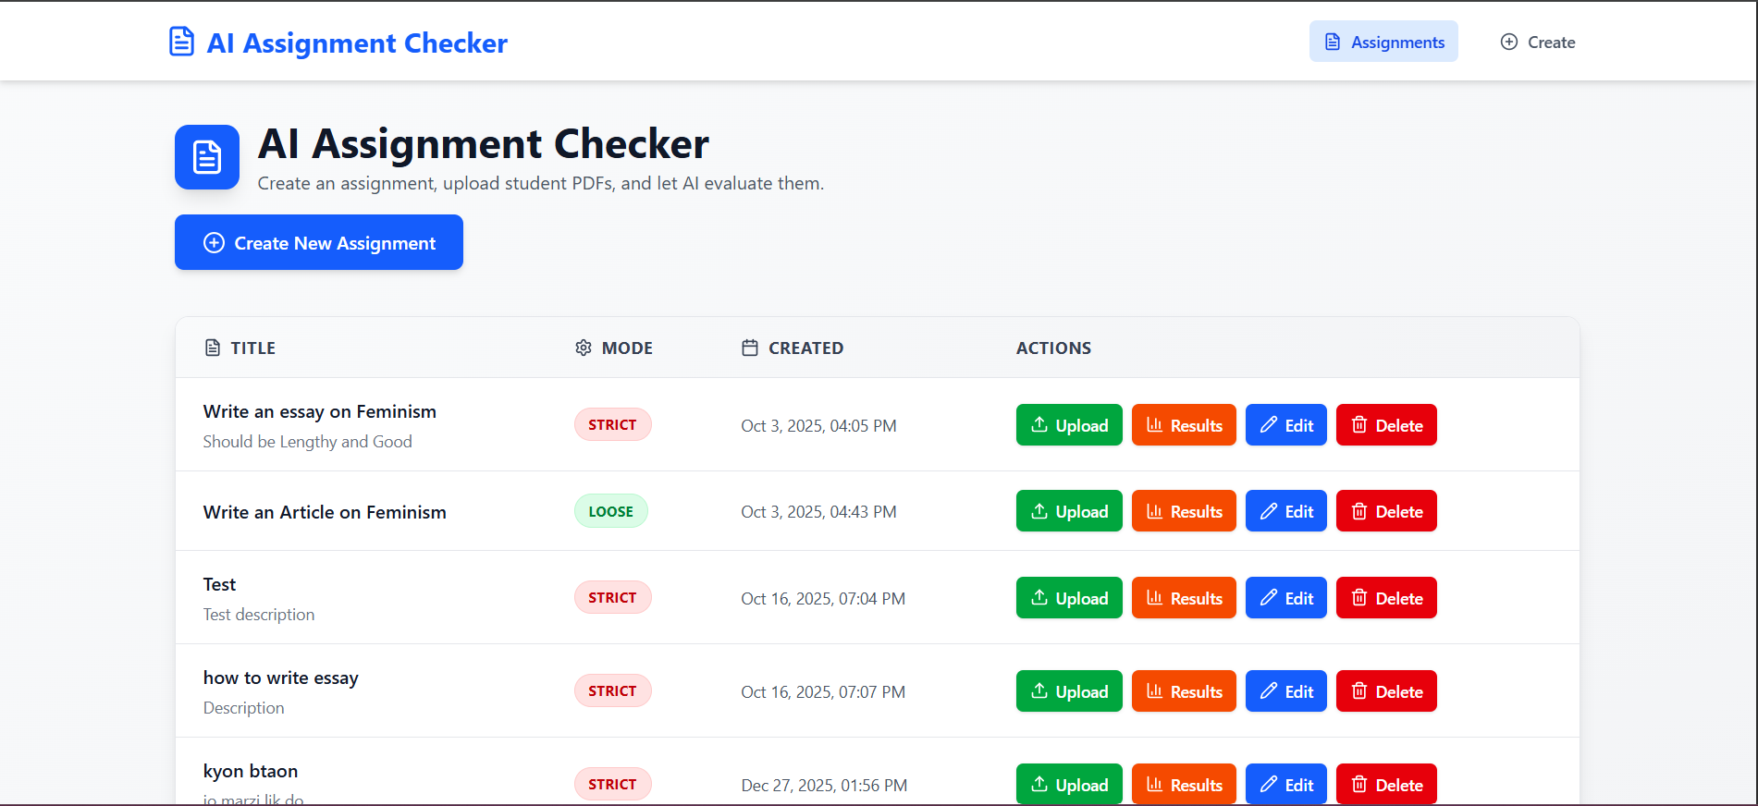Click date Oct 3, 2025, 04:05 PM
1758x806 pixels.
(x=818, y=426)
